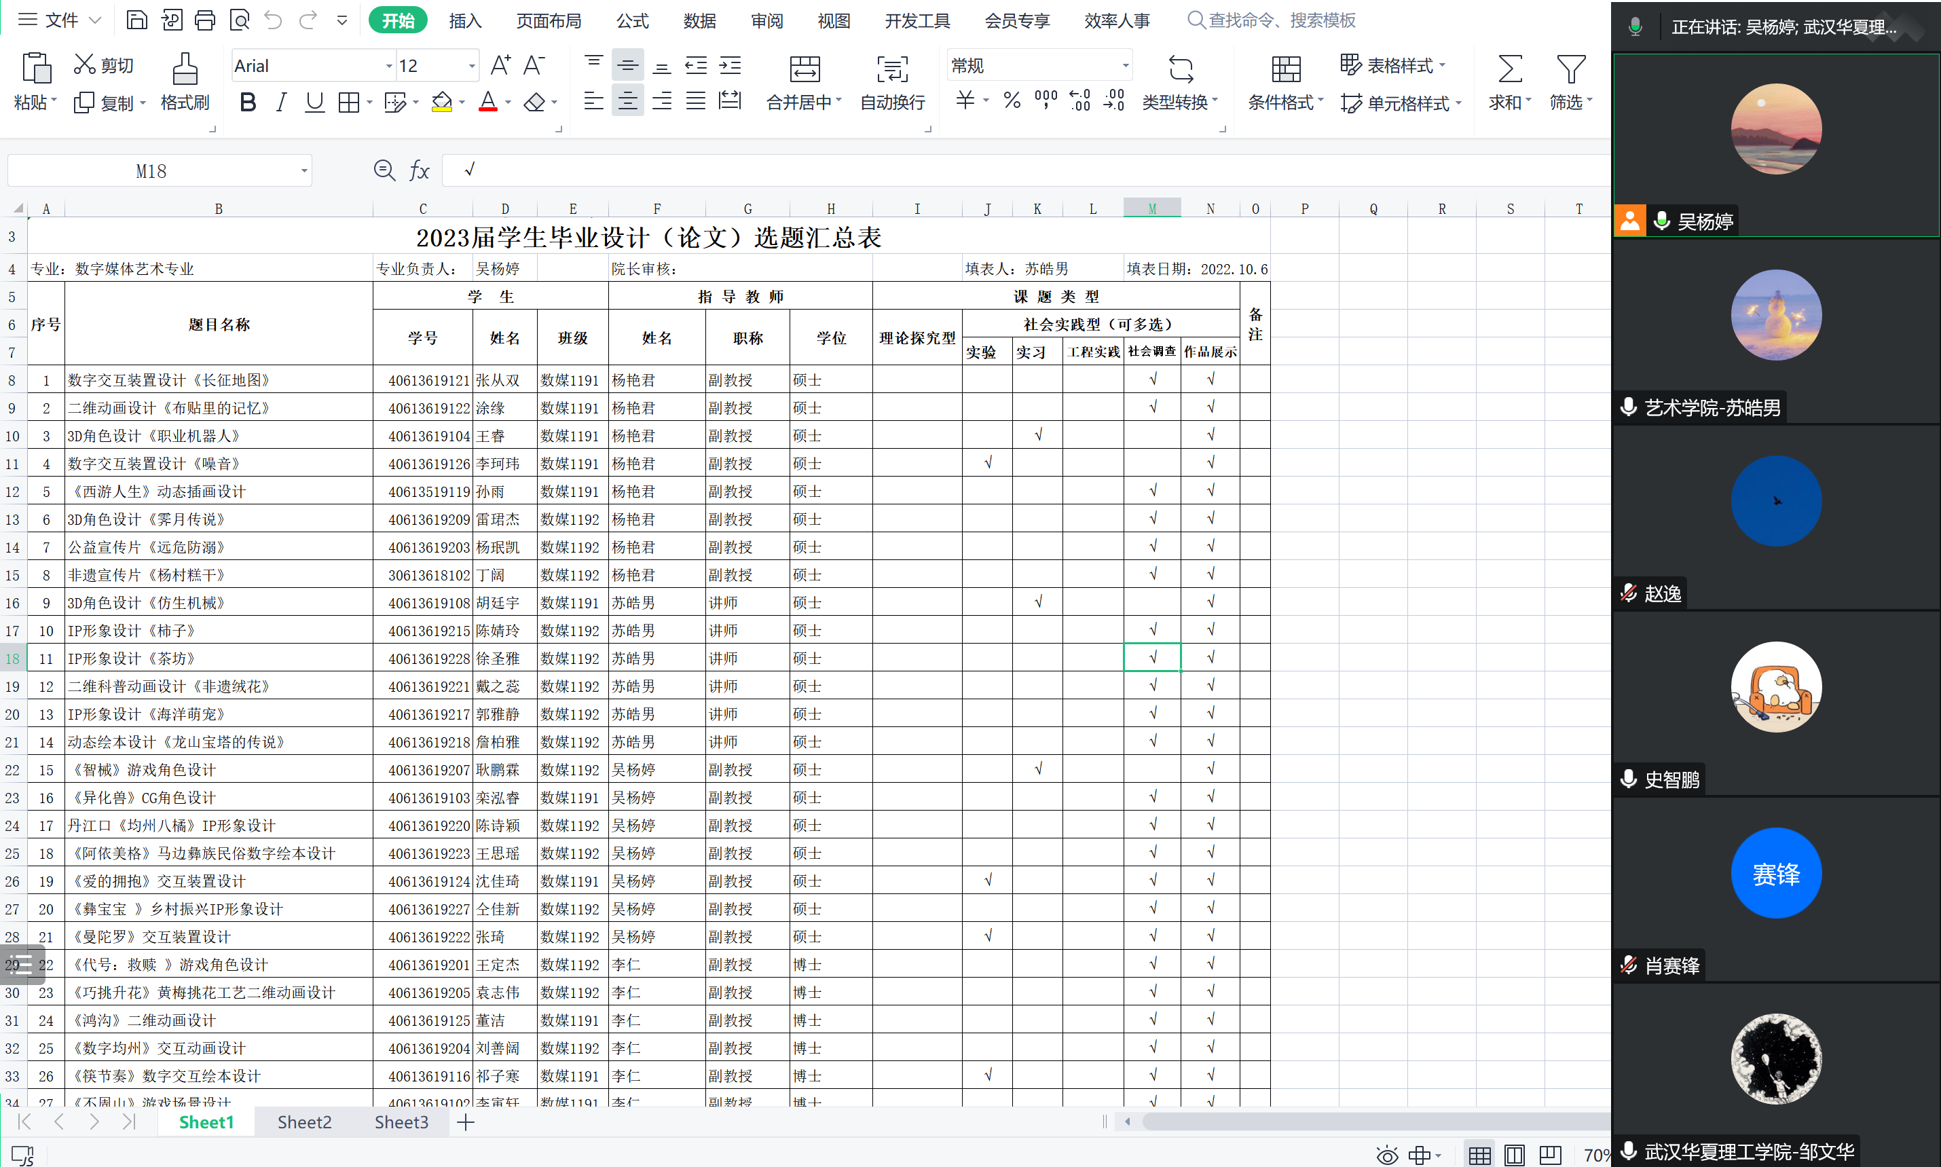Click the Wrap Text (自动换行) icon
Viewport: 1941px width, 1167px height.
(x=892, y=70)
